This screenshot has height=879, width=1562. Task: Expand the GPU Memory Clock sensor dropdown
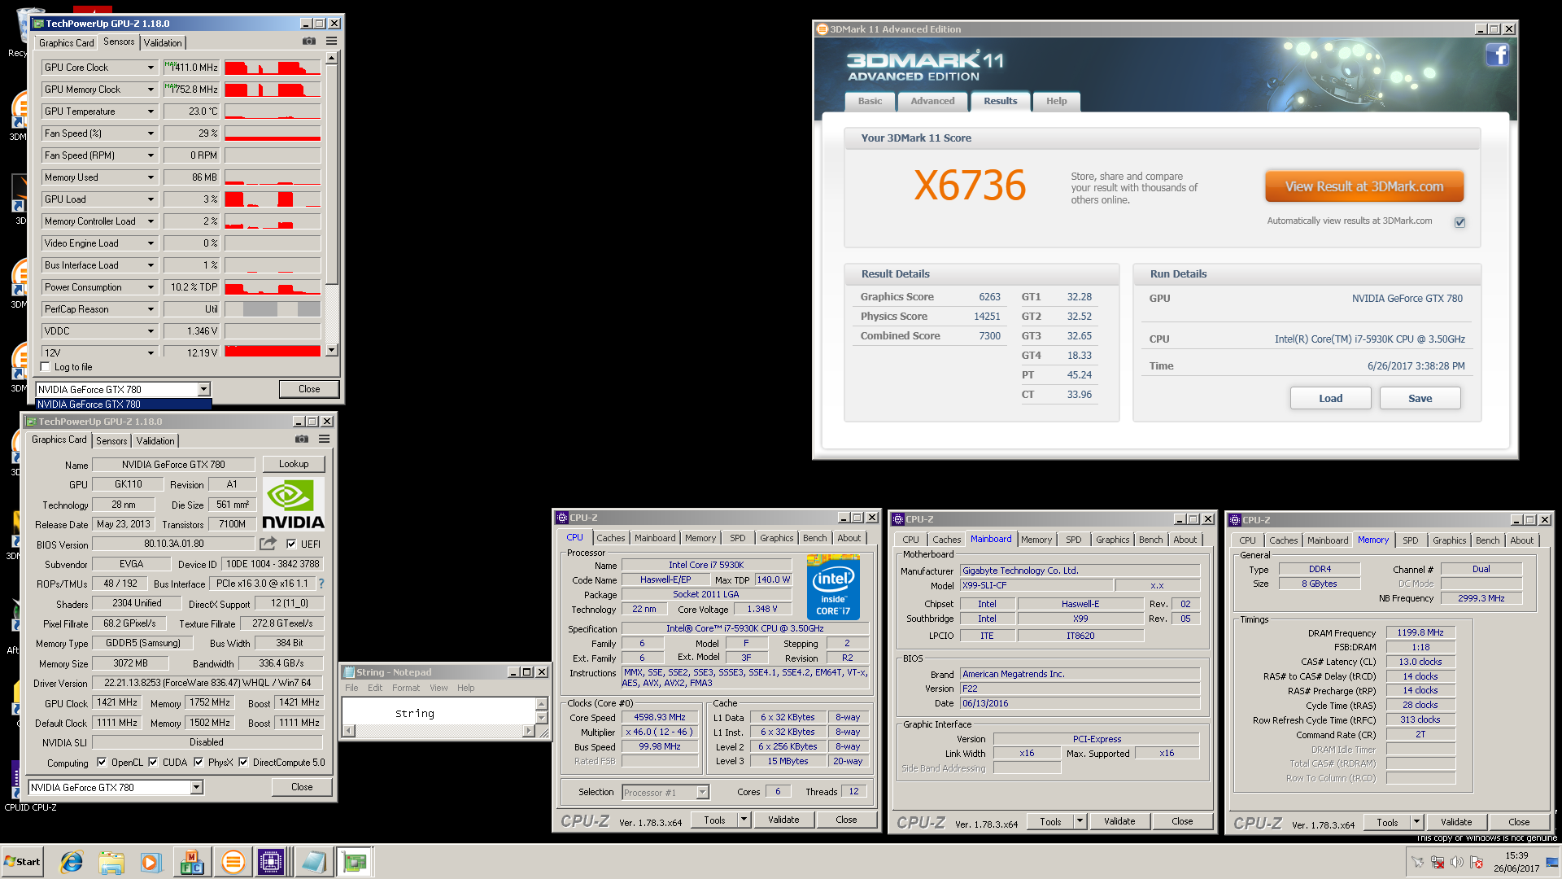coord(151,90)
